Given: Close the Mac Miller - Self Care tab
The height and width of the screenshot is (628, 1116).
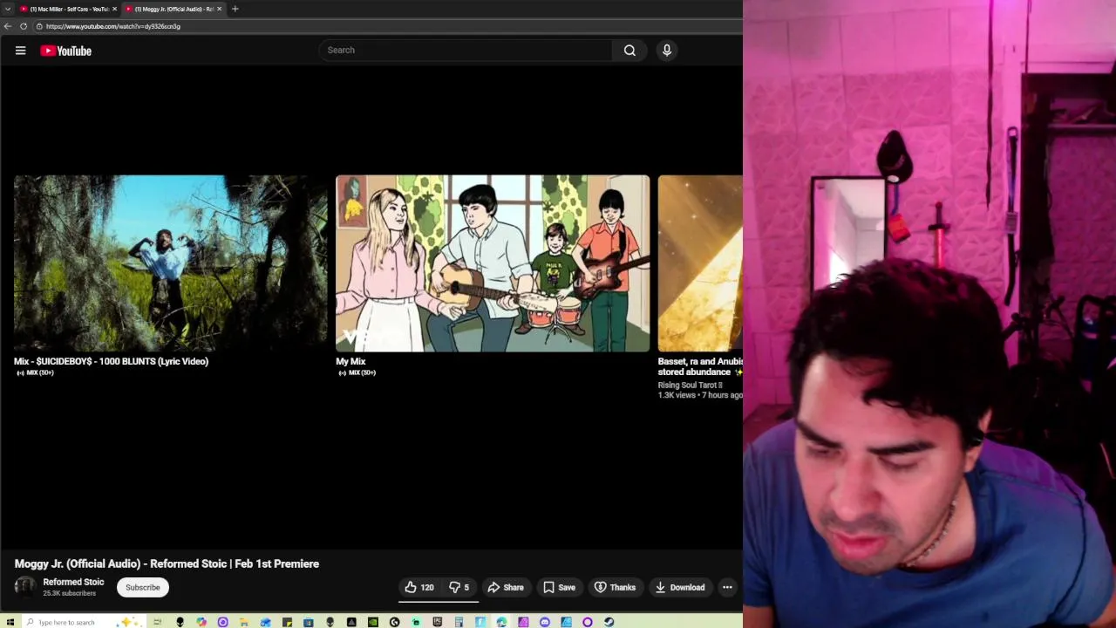Looking at the screenshot, I should pos(114,9).
